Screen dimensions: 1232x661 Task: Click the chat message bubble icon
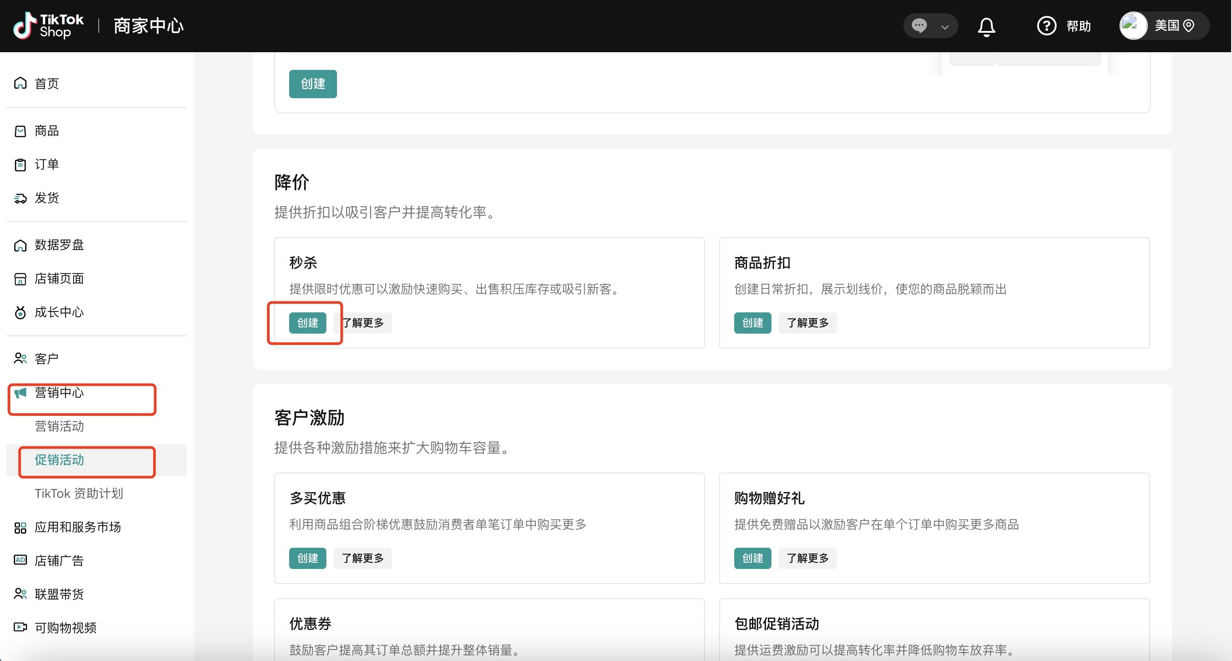pyautogui.click(x=919, y=25)
